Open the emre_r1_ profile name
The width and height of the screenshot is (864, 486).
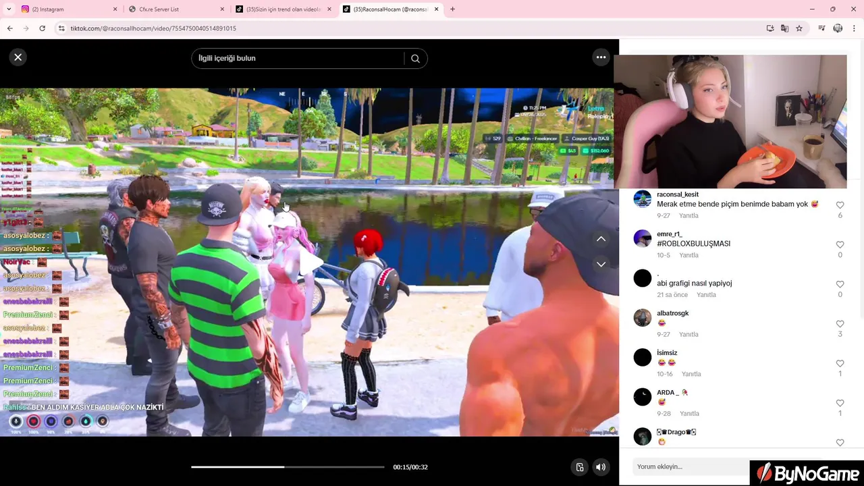click(x=670, y=234)
